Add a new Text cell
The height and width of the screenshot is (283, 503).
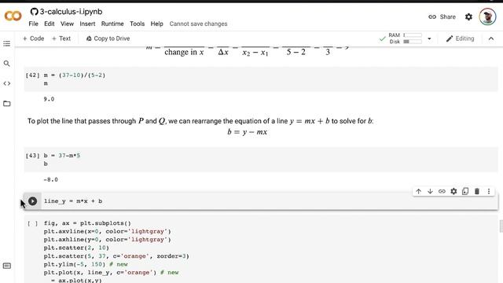click(x=61, y=39)
